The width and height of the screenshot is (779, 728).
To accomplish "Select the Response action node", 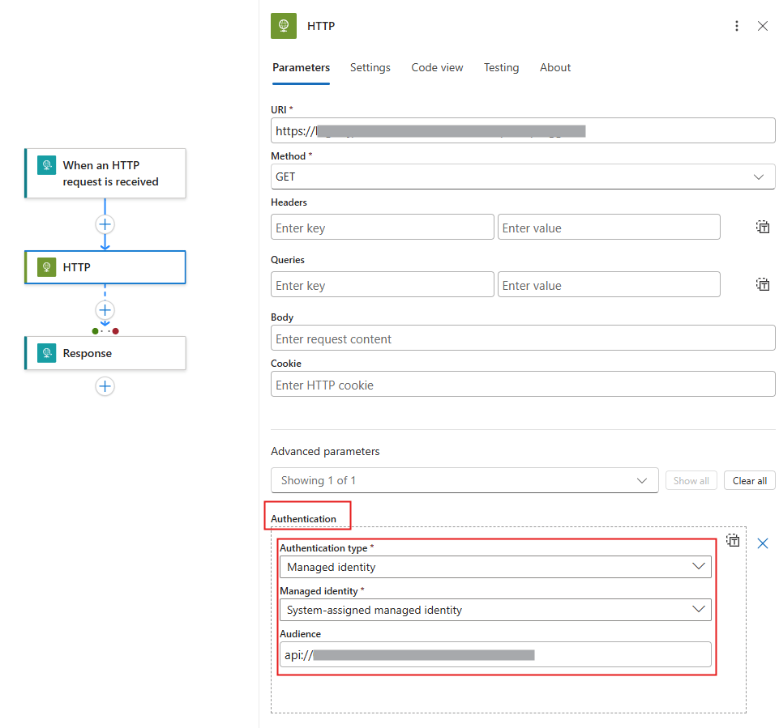I will click(105, 353).
